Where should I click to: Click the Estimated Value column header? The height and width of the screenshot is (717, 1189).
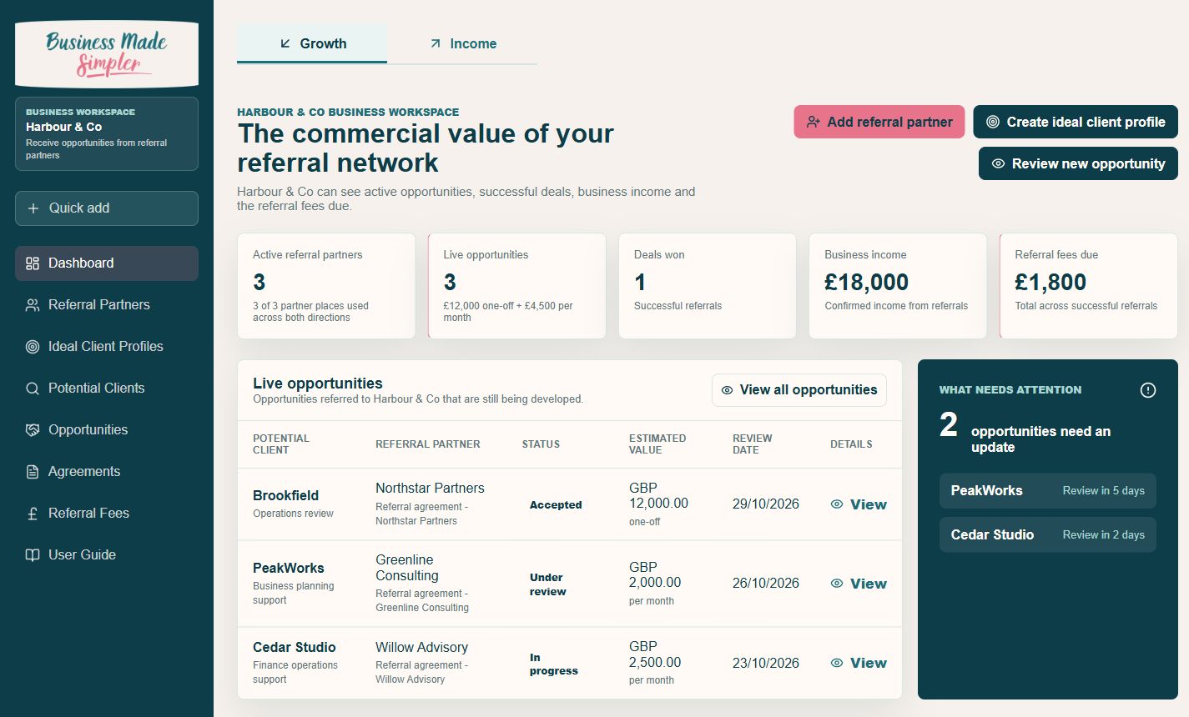(657, 444)
